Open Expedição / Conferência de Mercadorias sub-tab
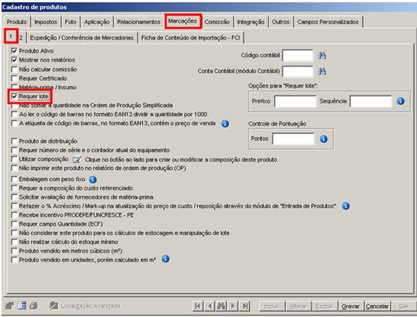This screenshot has height=317, width=417. pyautogui.click(x=81, y=38)
